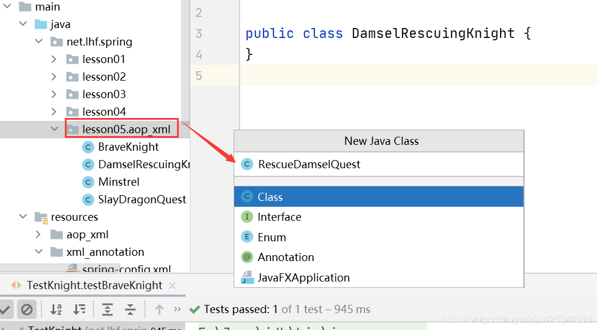
Task: Show more test toolbar actions chevron
Action: click(177, 309)
